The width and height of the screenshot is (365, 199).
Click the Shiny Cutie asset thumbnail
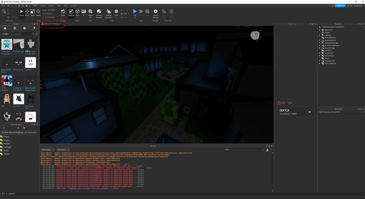click(x=18, y=62)
